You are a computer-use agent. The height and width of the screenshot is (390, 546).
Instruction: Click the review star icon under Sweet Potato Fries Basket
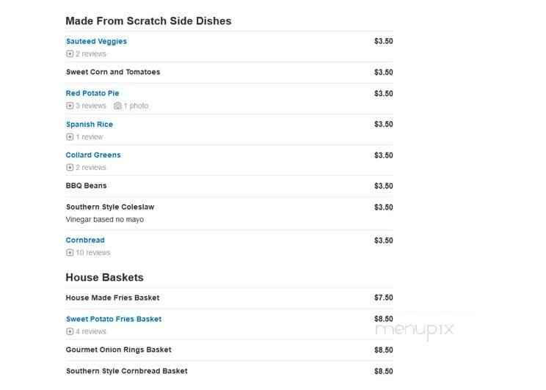[70, 332]
